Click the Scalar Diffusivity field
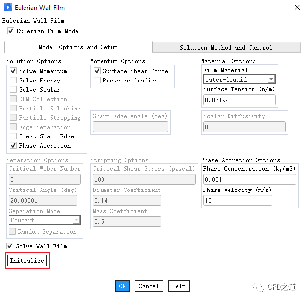 pyautogui.click(x=245, y=127)
